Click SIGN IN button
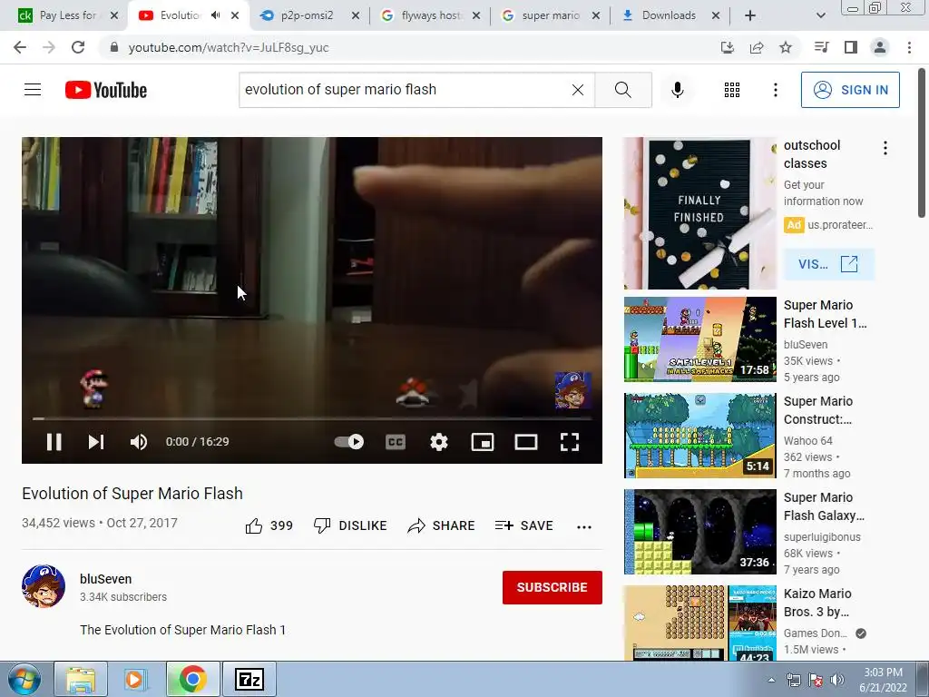Image resolution: width=929 pixels, height=697 pixels. coord(850,90)
